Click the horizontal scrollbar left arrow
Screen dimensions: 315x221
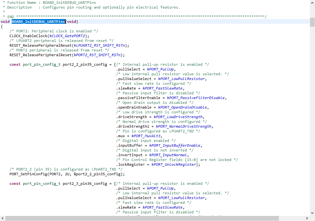click(3, 218)
